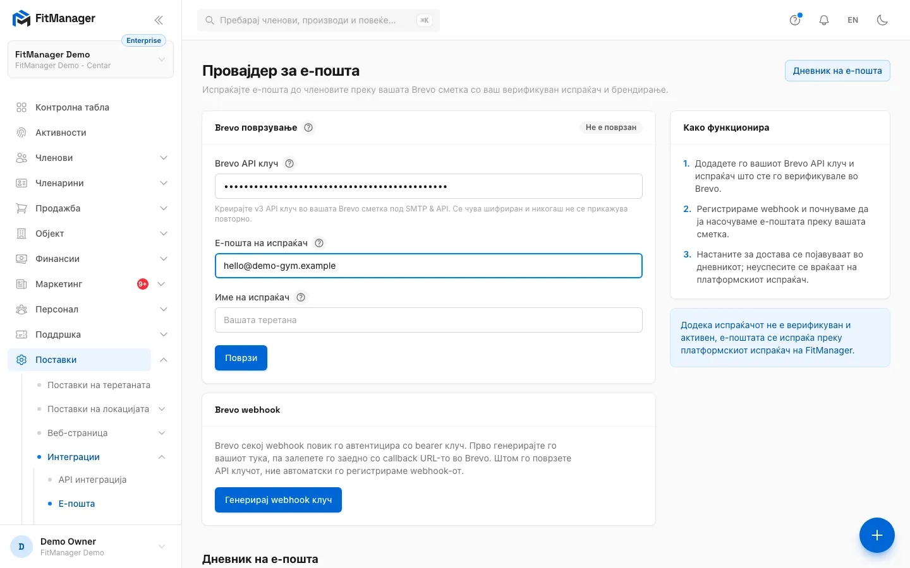Show help tooltip for Име на испраќач
The image size is (910, 568).
click(x=301, y=297)
